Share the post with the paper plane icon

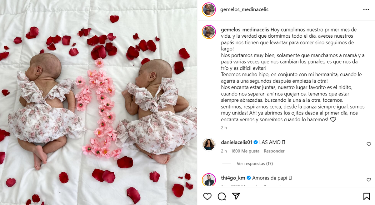236,196
